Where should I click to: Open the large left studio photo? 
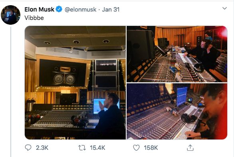[x=75, y=82]
